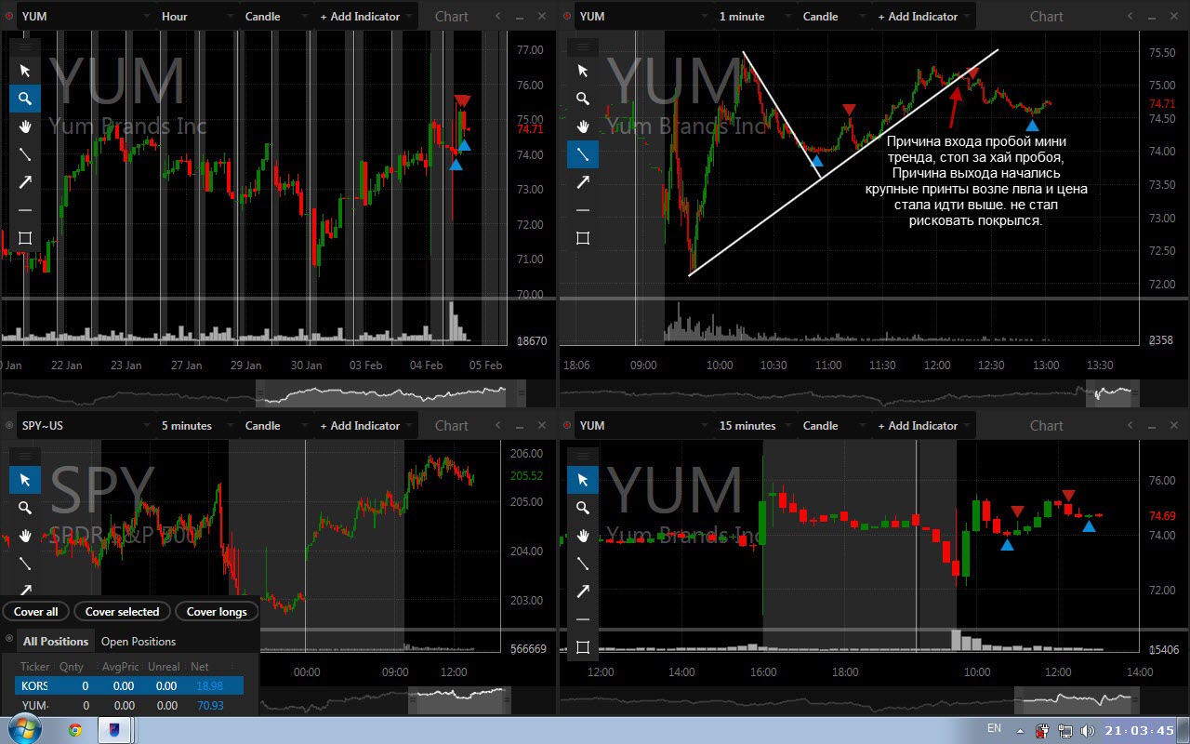This screenshot has height=744, width=1190.
Task: Click the Cover all button
Action: point(36,611)
